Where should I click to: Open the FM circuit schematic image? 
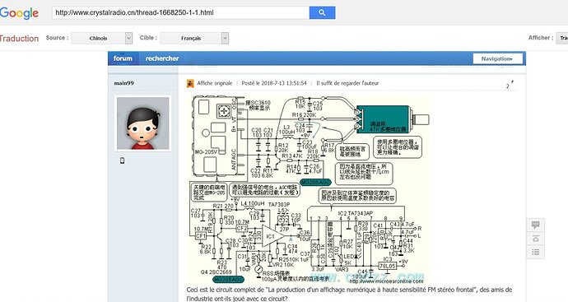(308, 189)
